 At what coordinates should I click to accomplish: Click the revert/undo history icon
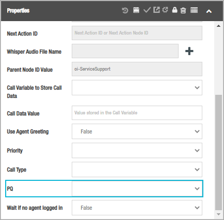(x=125, y=10)
